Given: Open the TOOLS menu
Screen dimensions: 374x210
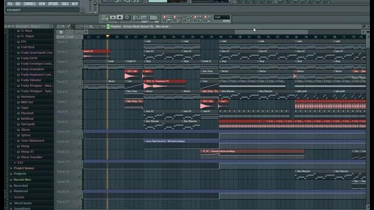Looking at the screenshot, I should tap(65, 4).
